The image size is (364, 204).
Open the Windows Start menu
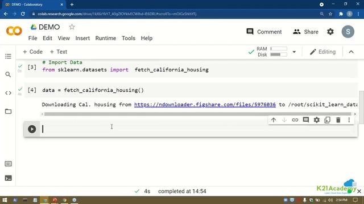click(5, 200)
